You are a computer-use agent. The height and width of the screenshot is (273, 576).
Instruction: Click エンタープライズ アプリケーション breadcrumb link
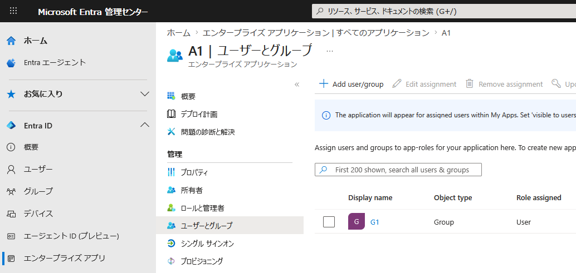pyautogui.click(x=316, y=33)
